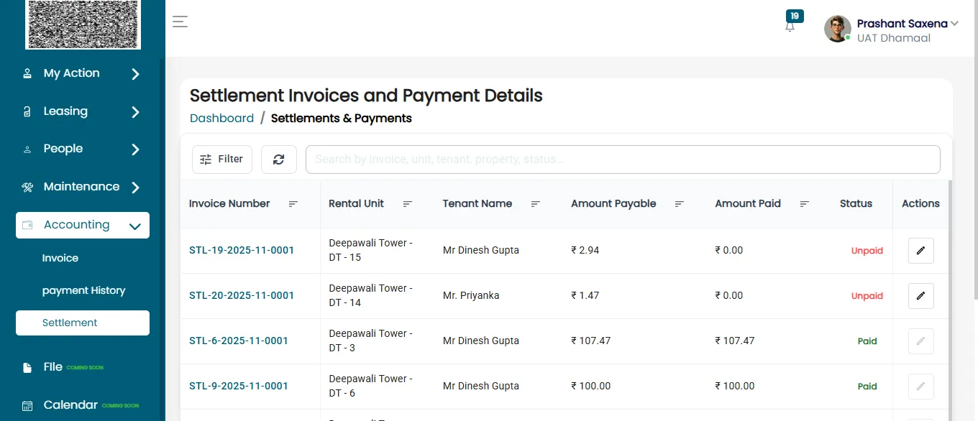This screenshot has height=421, width=978.
Task: Click amount payable ₹ 2.94
Action: click(585, 251)
